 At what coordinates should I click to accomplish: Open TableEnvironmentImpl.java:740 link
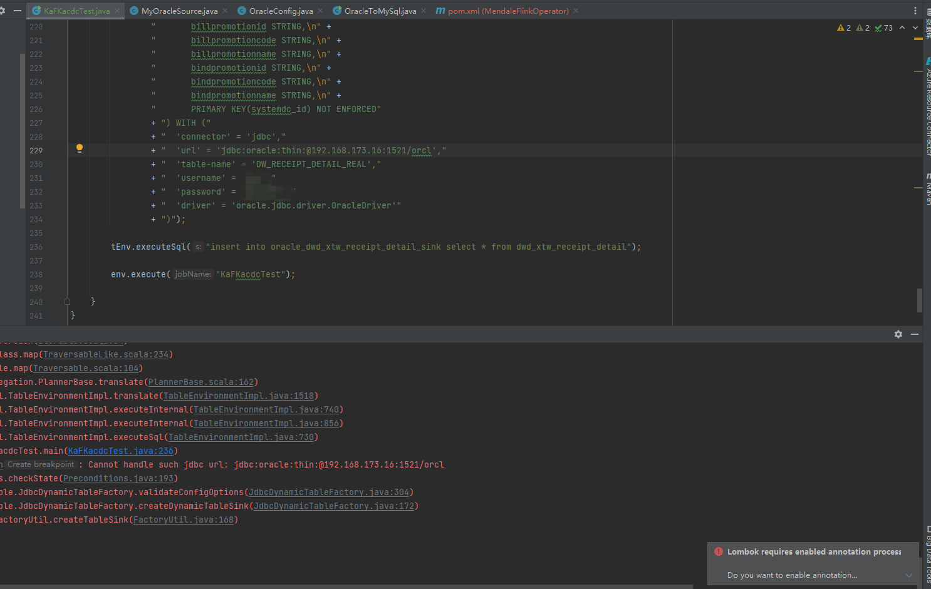266,409
